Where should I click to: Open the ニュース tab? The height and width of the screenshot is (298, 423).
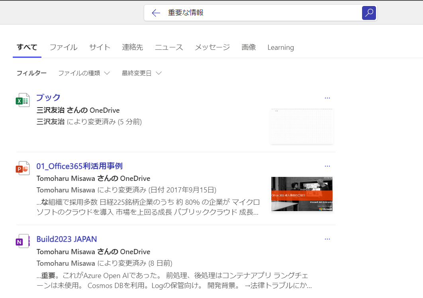(169, 47)
